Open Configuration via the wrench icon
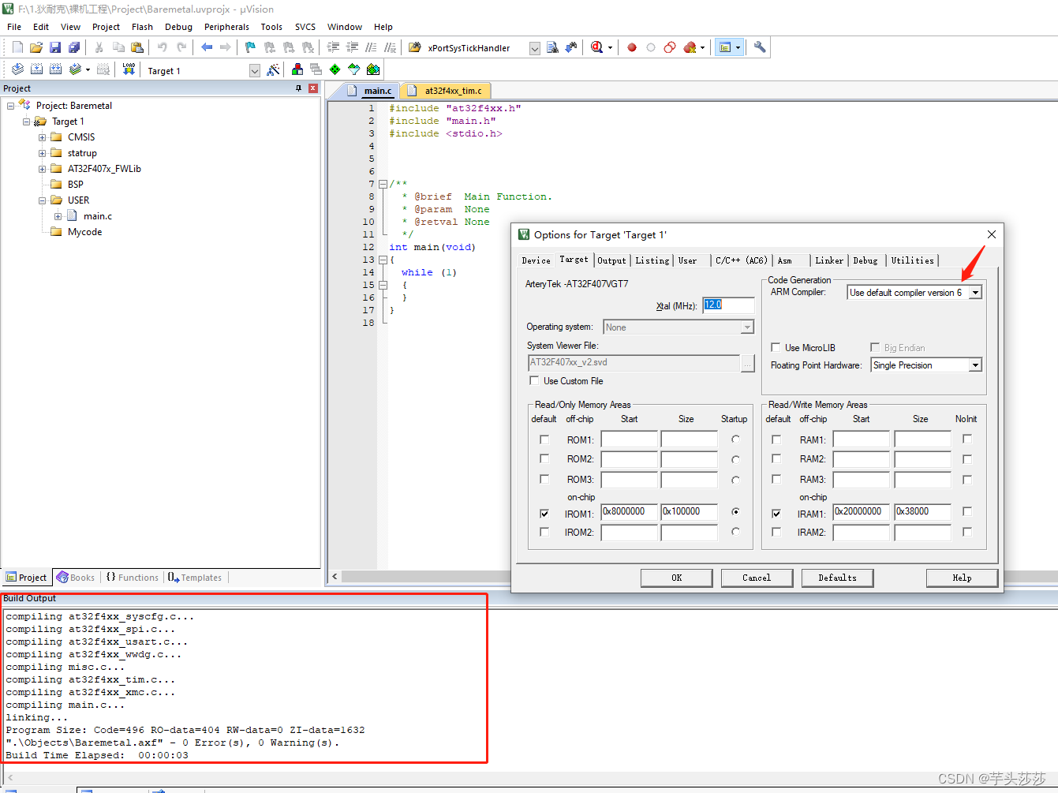The image size is (1058, 793). click(760, 47)
